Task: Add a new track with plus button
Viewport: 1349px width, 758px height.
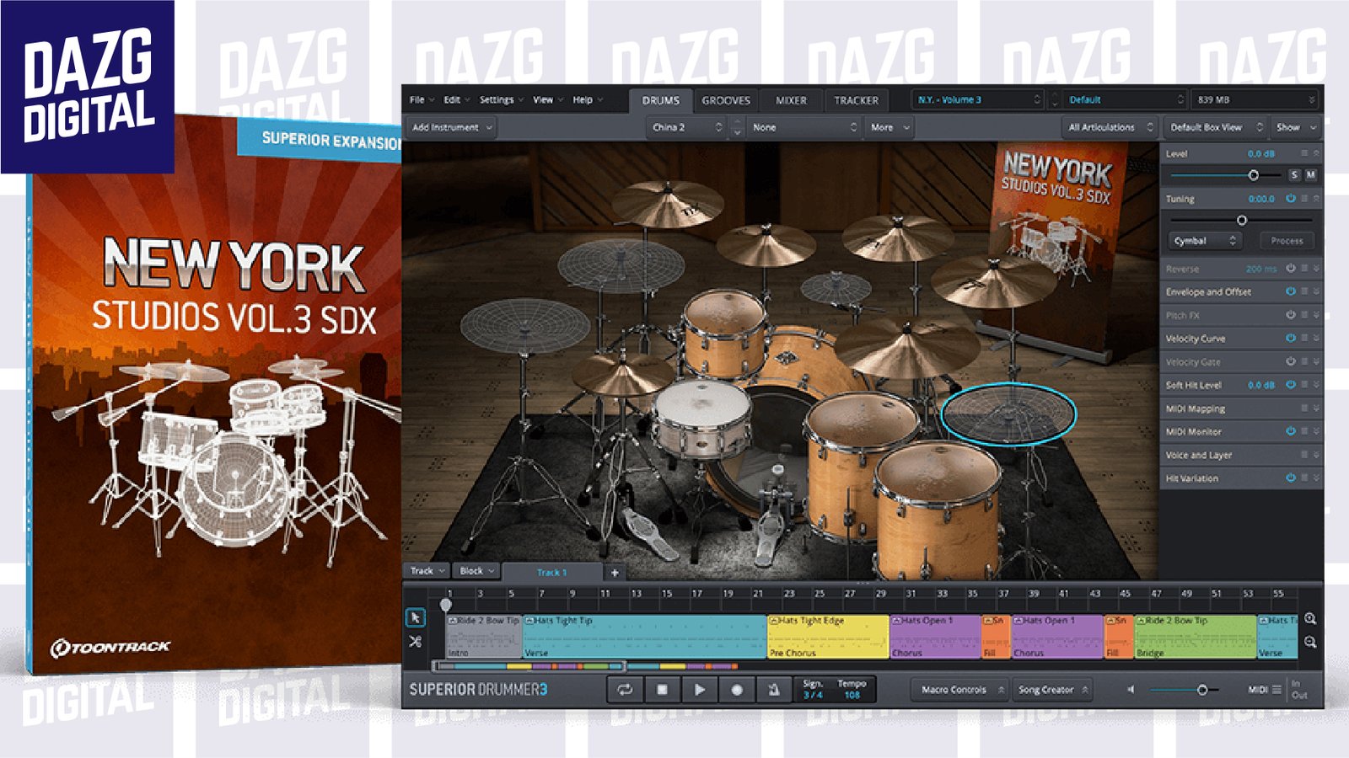Action: point(615,573)
